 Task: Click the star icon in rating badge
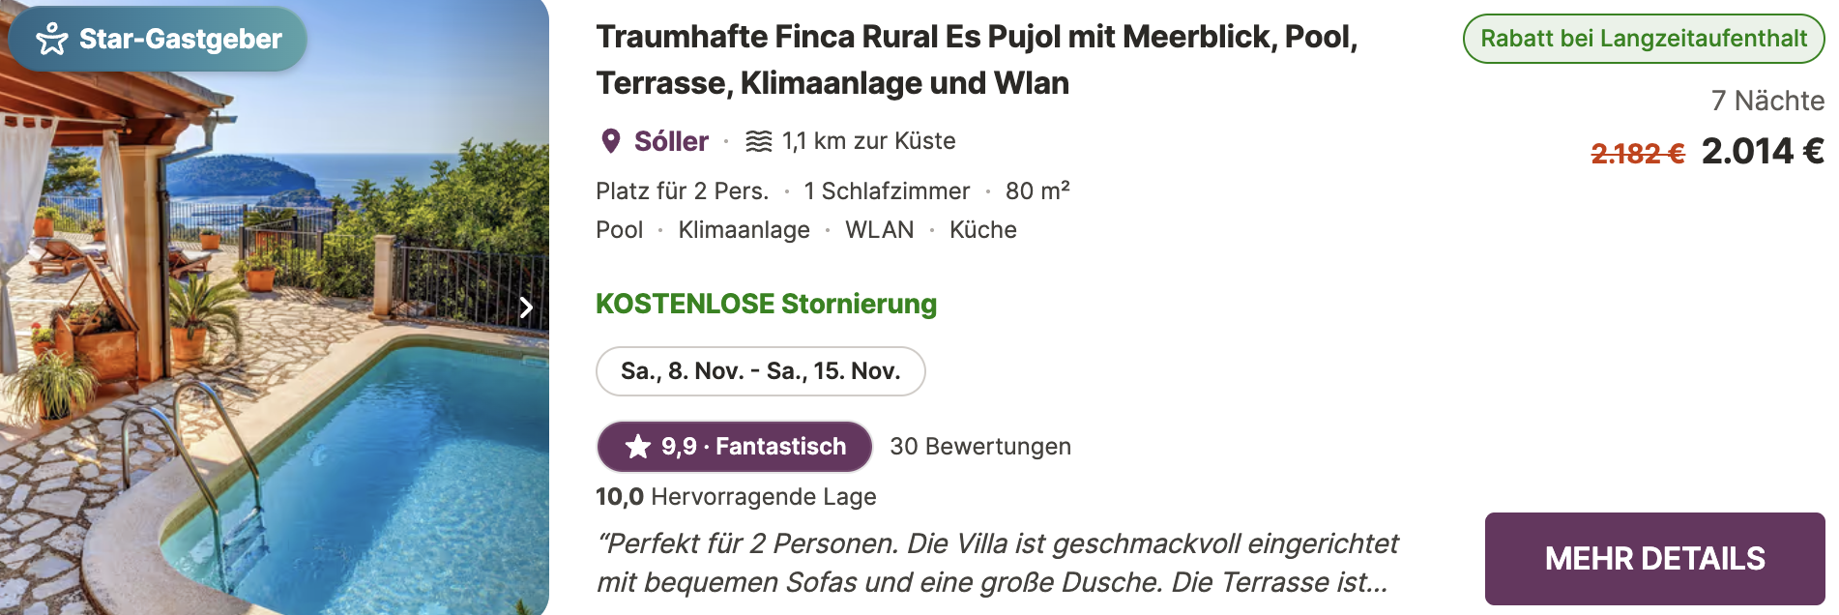pos(638,447)
